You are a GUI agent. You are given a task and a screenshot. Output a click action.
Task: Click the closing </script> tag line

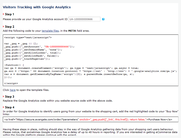11,83
